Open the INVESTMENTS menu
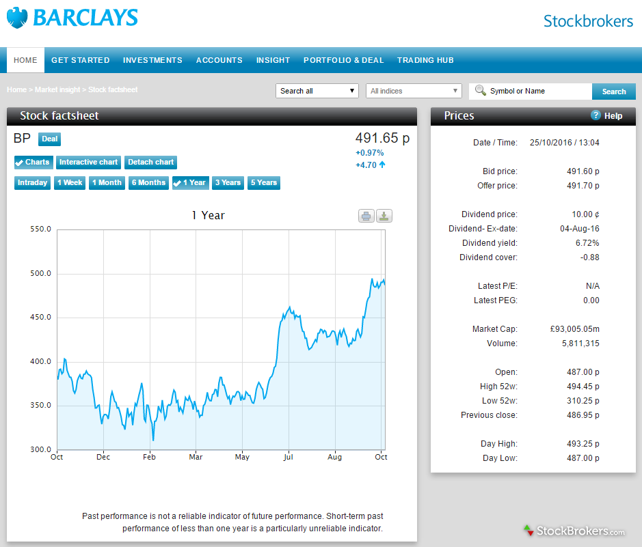The width and height of the screenshot is (642, 547). point(152,60)
